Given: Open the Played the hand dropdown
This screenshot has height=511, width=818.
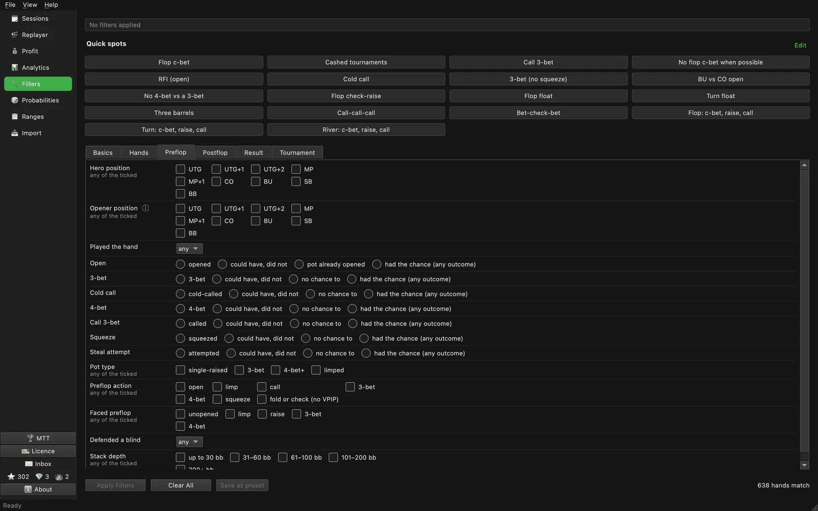Looking at the screenshot, I should 189,249.
